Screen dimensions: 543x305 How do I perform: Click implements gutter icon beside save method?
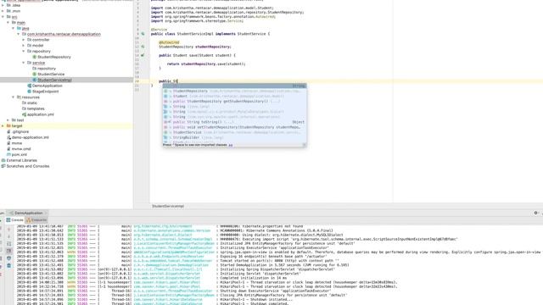click(143, 55)
